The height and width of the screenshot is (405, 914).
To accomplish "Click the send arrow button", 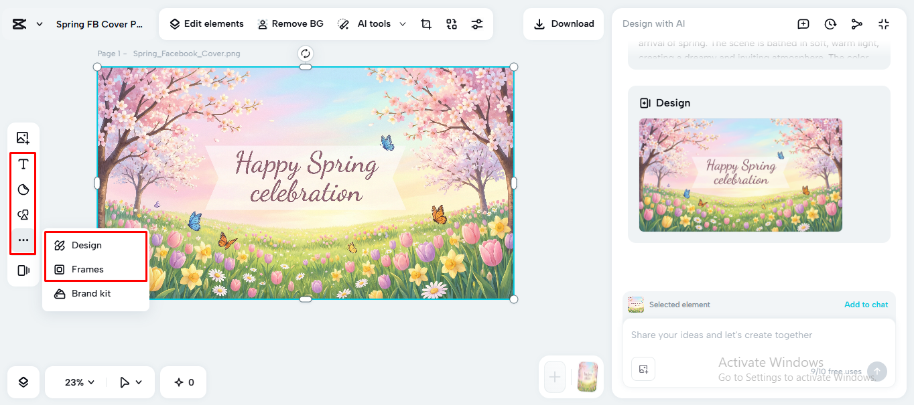I will [876, 372].
